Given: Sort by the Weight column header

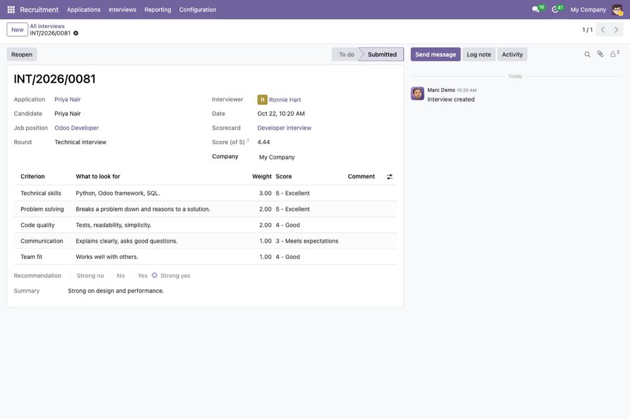Looking at the screenshot, I should coord(262,176).
